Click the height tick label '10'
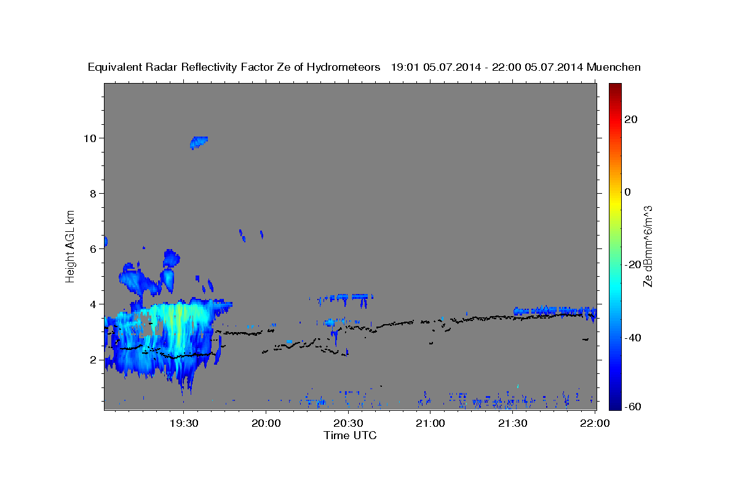The image size is (738, 492). coord(92,138)
